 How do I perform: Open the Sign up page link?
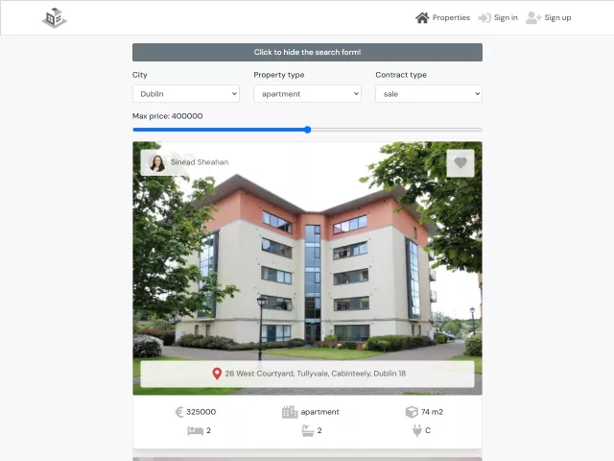pyautogui.click(x=557, y=17)
